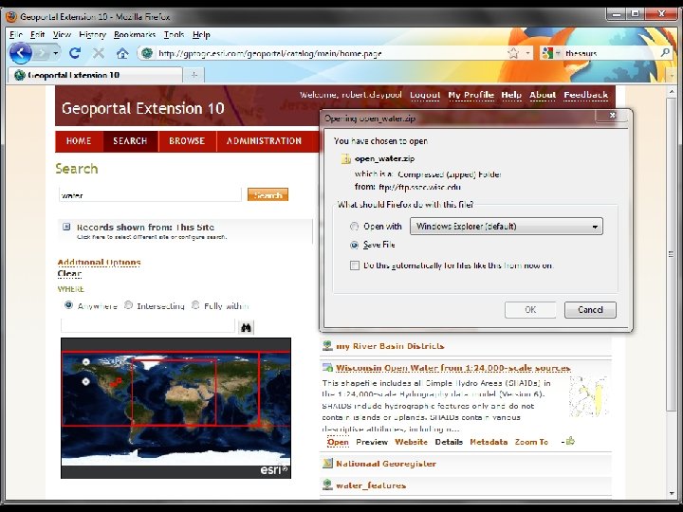Close the Opening open_water.zip dialog
Image resolution: width=683 pixels, height=512 pixels.
[x=612, y=116]
